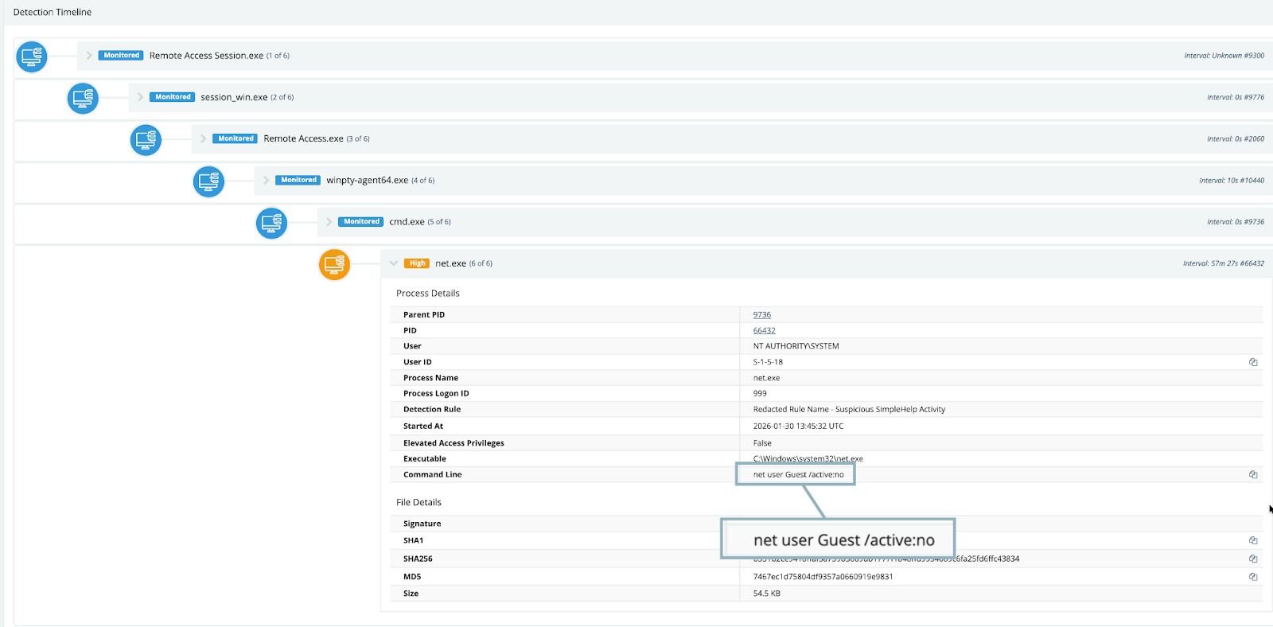
Task: Open Parent PID 9736 link
Action: pyautogui.click(x=761, y=315)
